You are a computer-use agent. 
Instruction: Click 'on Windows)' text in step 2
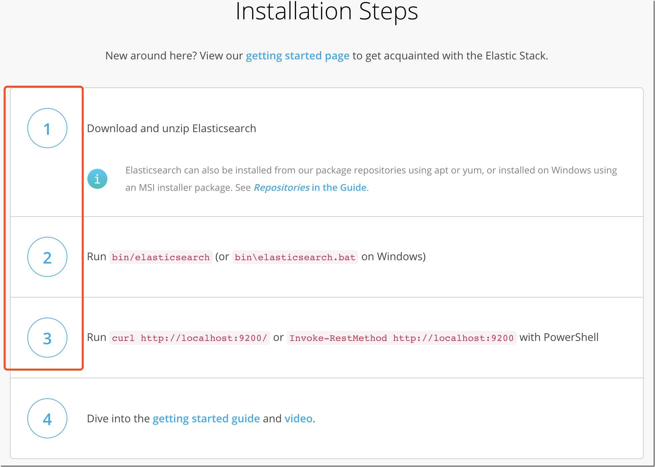pyautogui.click(x=394, y=257)
